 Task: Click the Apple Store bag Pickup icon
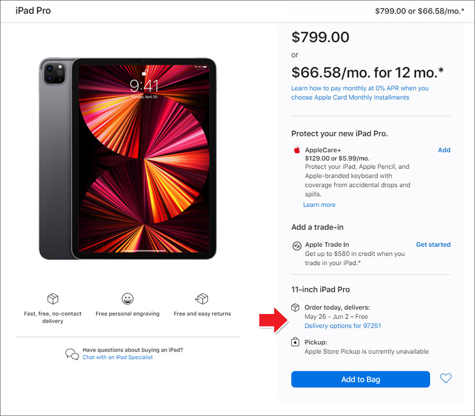[x=296, y=342]
